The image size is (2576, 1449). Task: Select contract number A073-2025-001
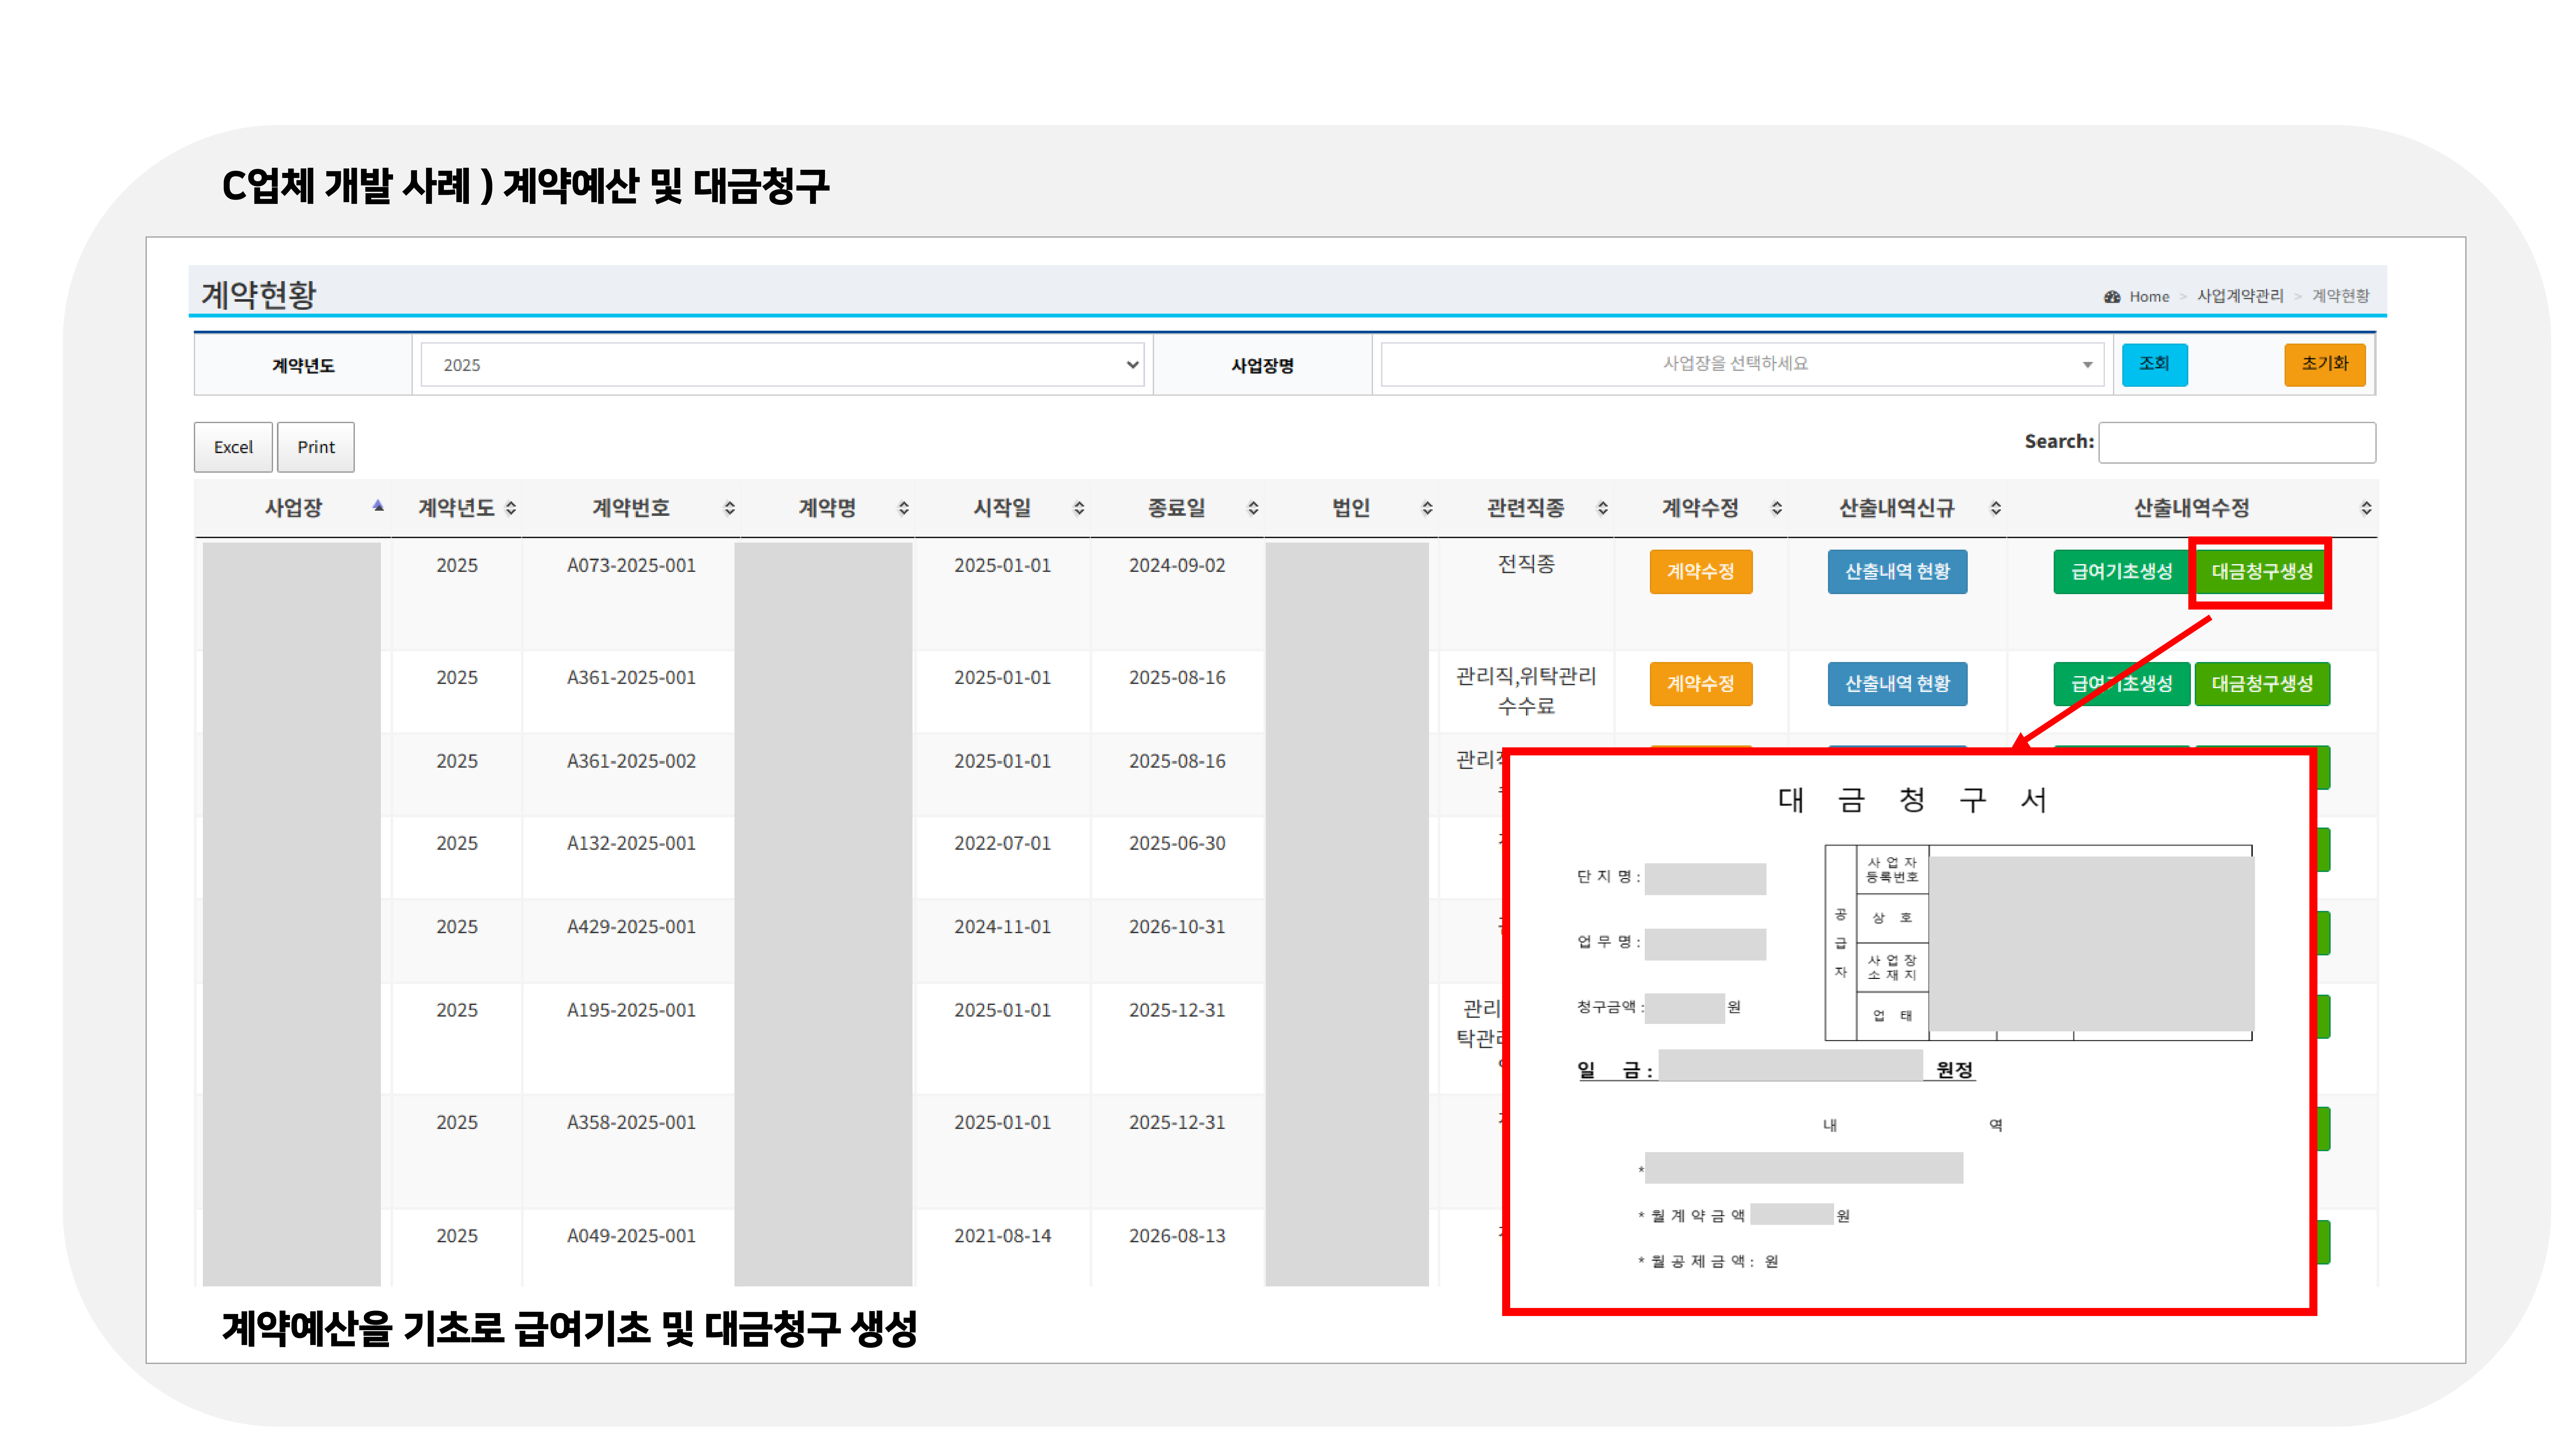coord(631,566)
